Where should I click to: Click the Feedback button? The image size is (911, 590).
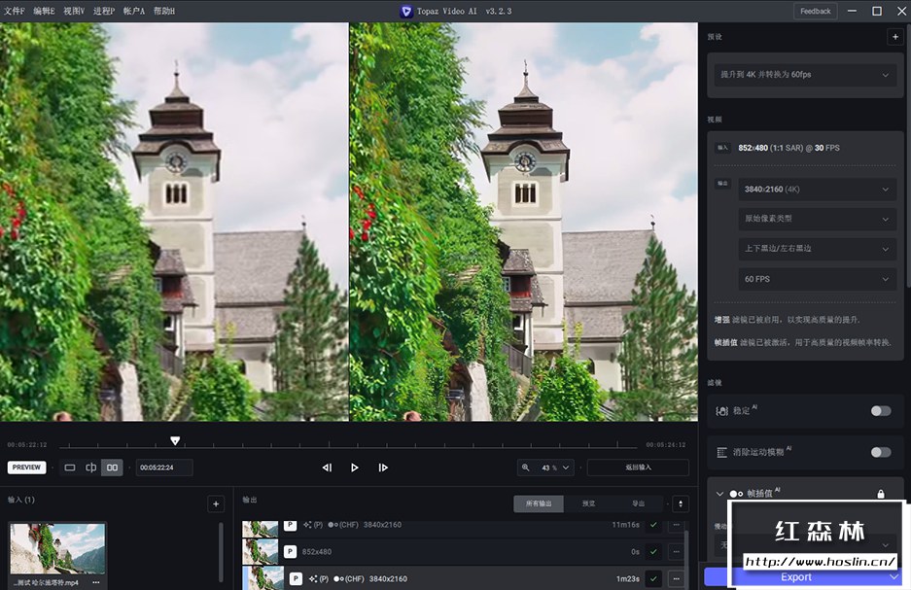[815, 11]
